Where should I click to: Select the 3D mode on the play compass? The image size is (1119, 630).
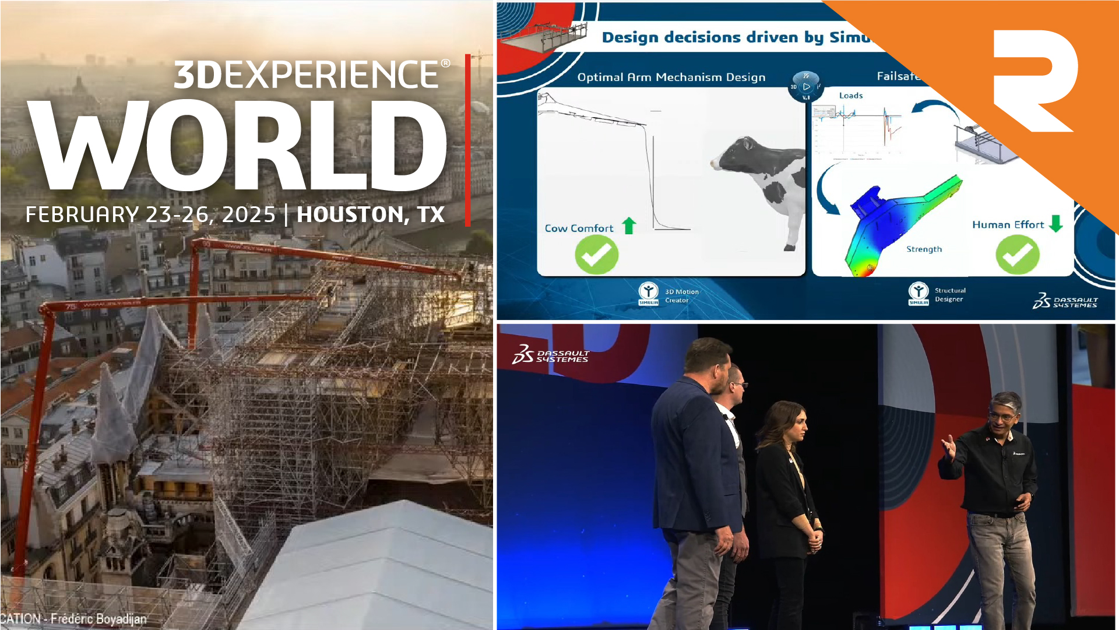(x=793, y=85)
